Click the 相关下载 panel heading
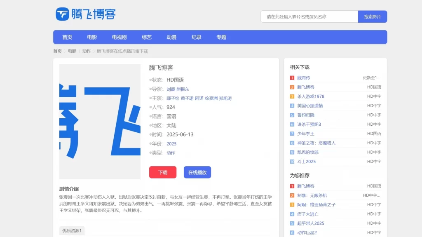Viewport: 422px width, 237px height. 300,67
